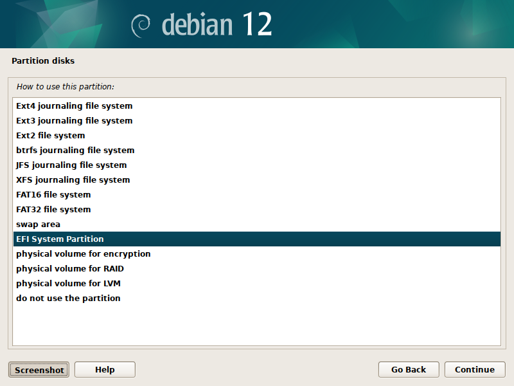Select FAT16 file system

coord(256,195)
